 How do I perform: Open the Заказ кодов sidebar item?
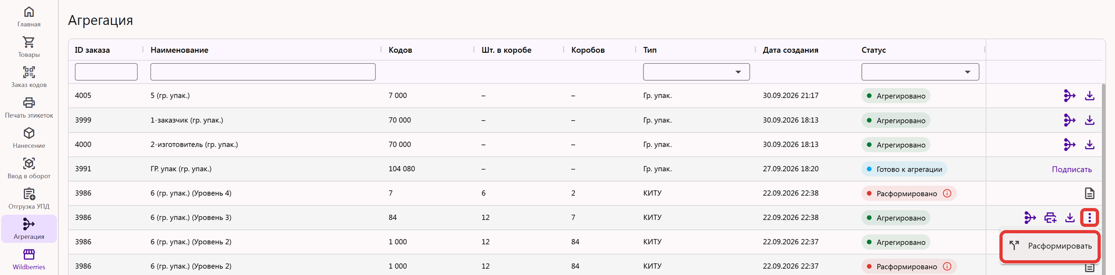29,77
